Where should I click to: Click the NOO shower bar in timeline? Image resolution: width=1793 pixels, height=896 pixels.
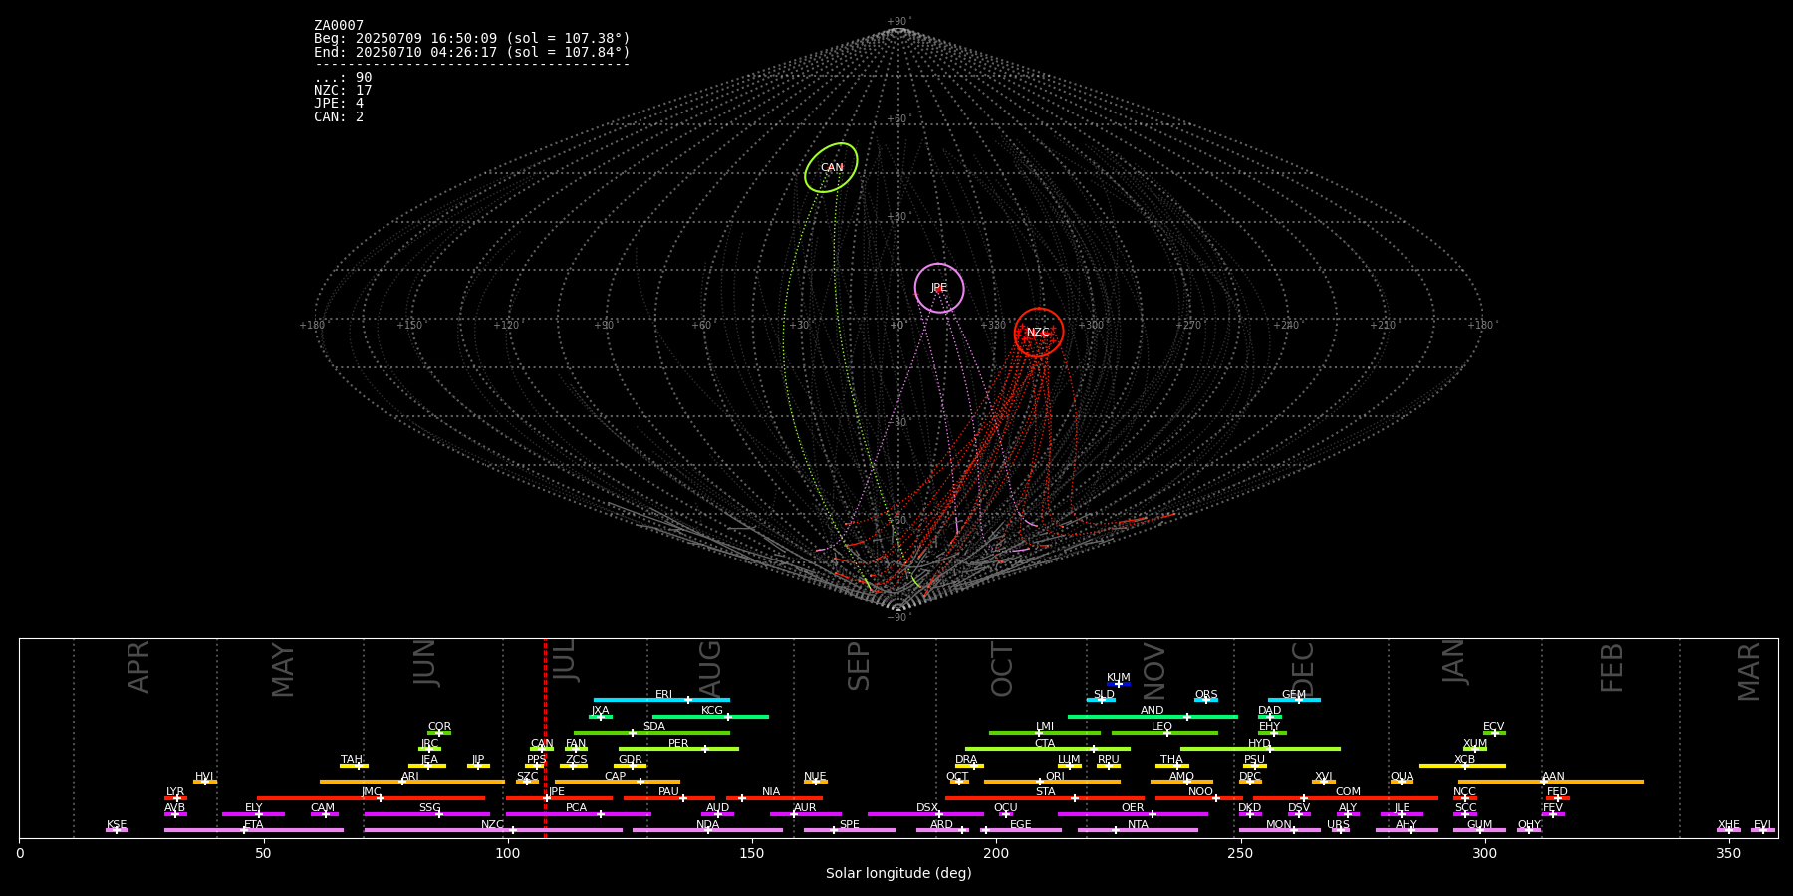pos(1199,798)
